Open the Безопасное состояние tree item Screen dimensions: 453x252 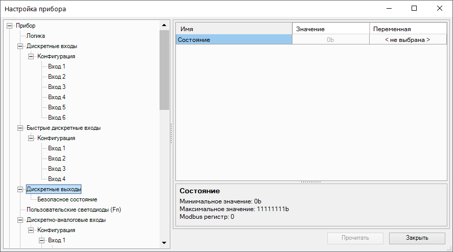pyautogui.click(x=67, y=199)
